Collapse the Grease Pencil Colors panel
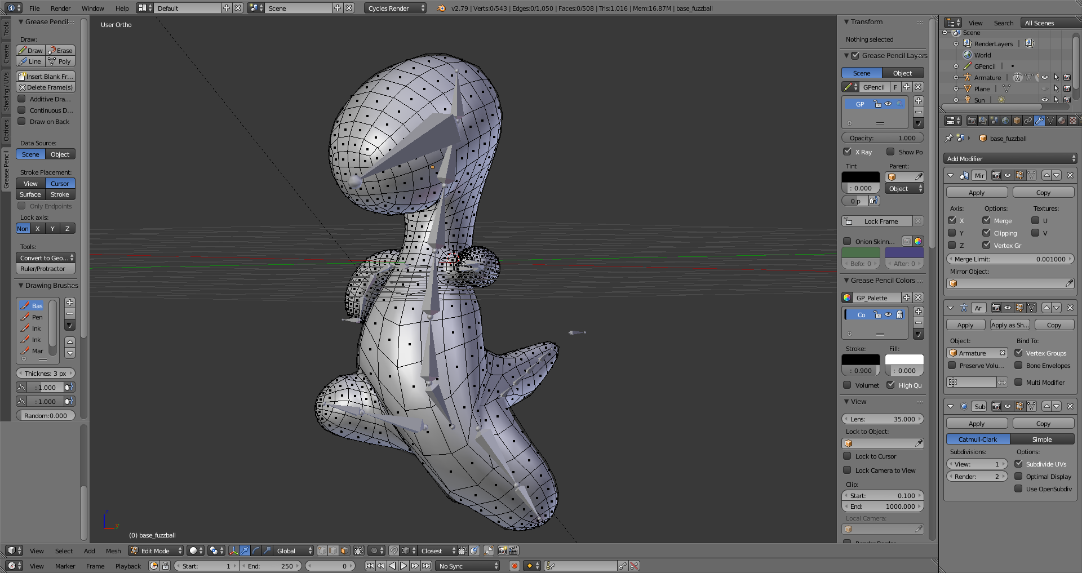The height and width of the screenshot is (573, 1082). [x=846, y=280]
